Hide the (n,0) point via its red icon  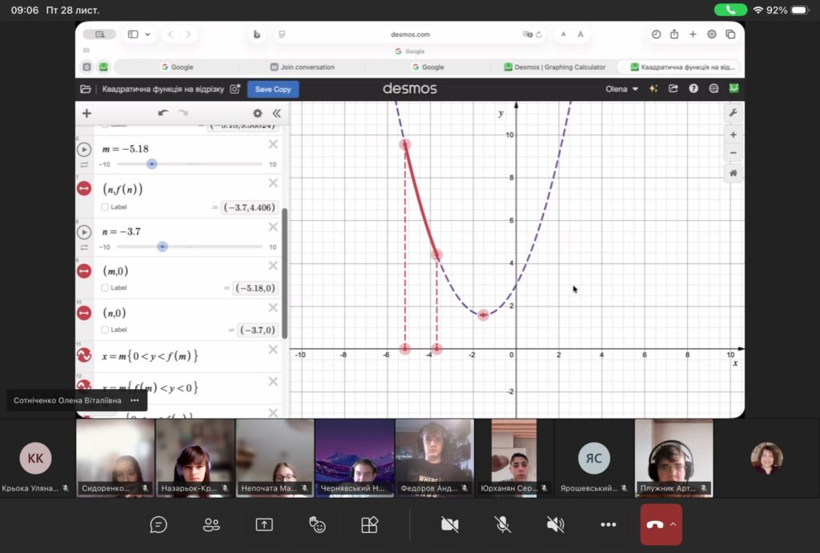coord(84,313)
